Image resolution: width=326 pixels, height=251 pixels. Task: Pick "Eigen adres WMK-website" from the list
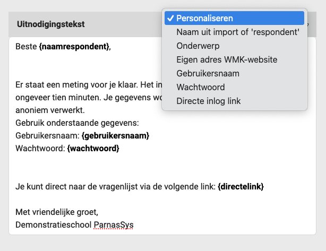coord(227,59)
